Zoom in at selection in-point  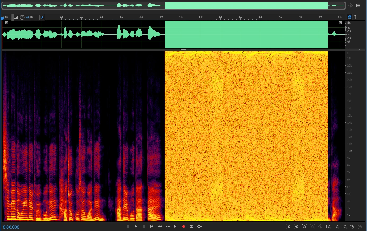pos(328,227)
